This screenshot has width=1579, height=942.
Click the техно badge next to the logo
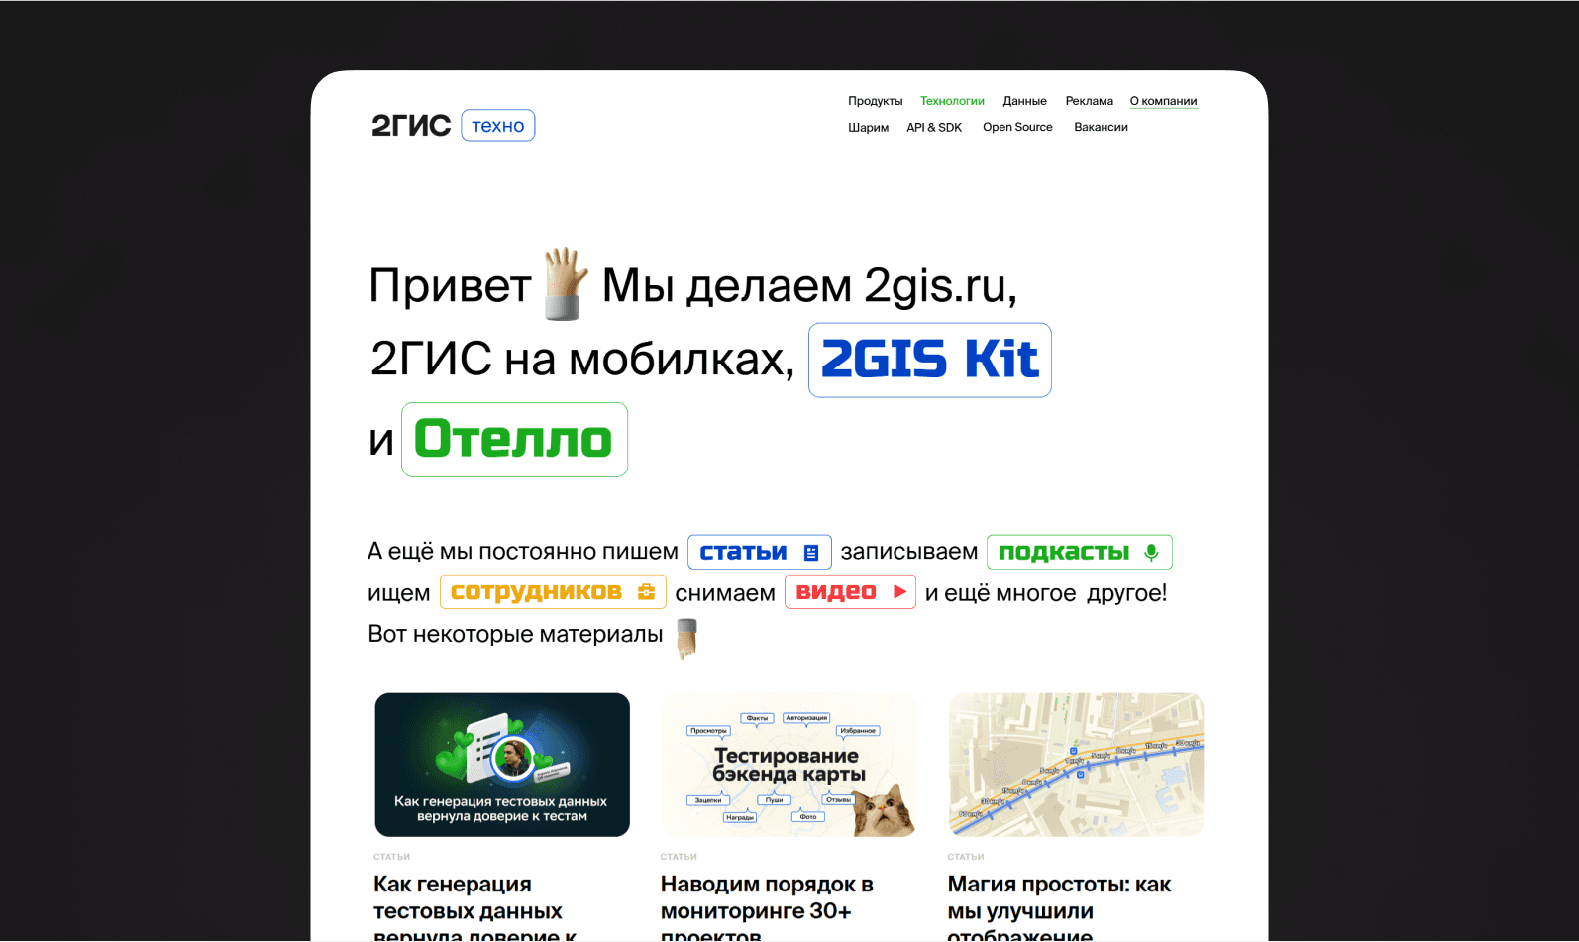coord(498,126)
